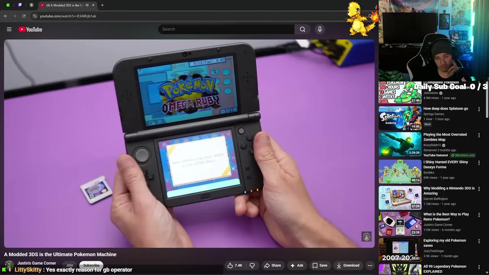
Task: Click Springy Games channel name
Action: click(x=434, y=114)
